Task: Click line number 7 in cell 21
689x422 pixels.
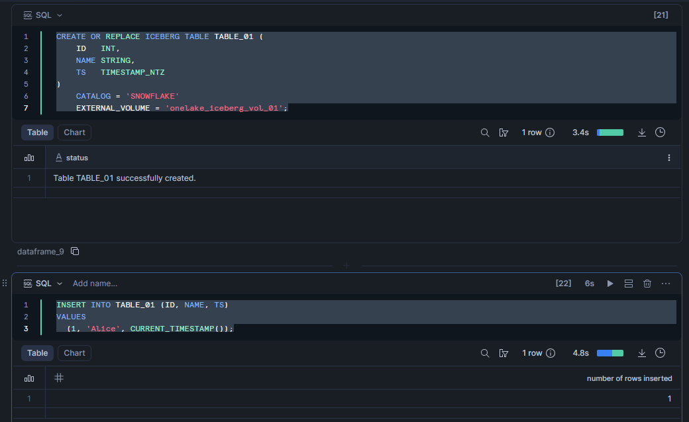Action: (26, 108)
